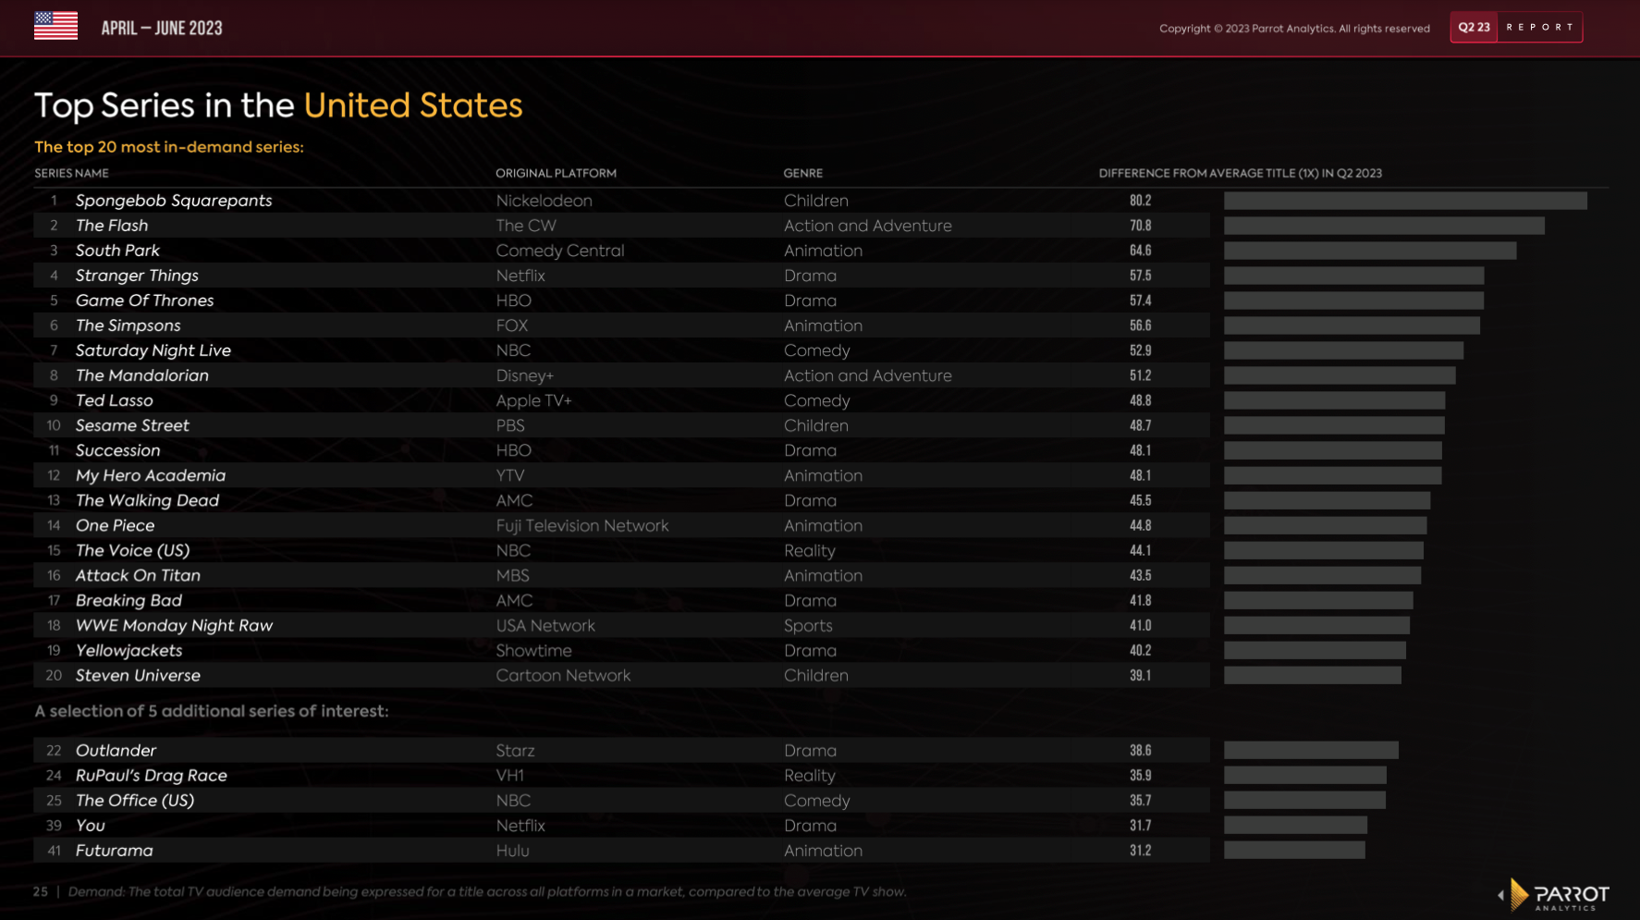Click the REPORT label in header
This screenshot has width=1640, height=920.
click(x=1540, y=28)
